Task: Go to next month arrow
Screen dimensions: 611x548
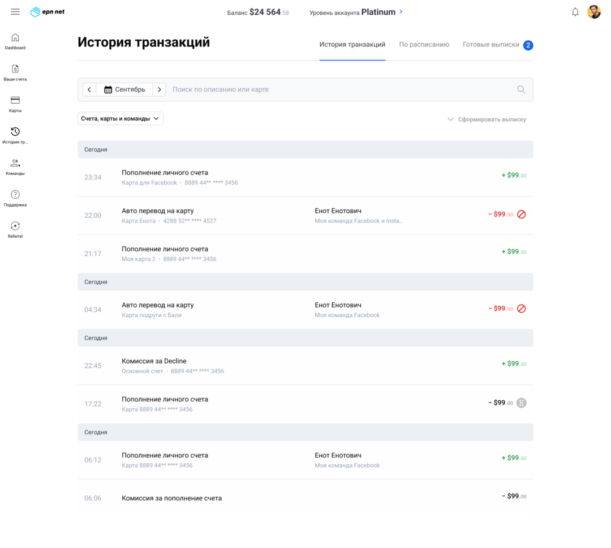Action: [160, 89]
